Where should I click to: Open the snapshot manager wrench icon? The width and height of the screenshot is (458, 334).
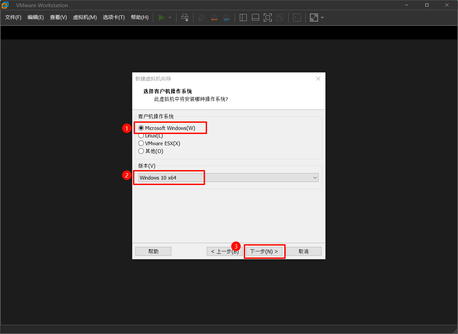pos(226,18)
